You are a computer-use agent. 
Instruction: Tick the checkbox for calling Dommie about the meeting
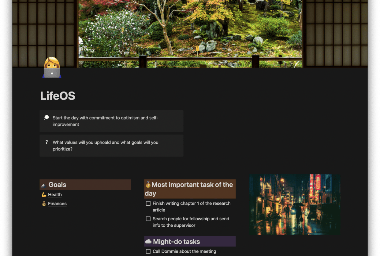coord(148,251)
